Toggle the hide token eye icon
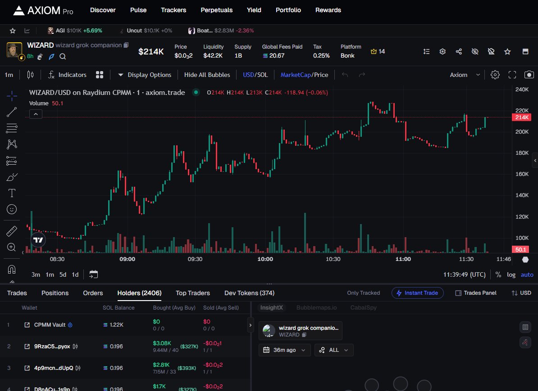The width and height of the screenshot is (538, 391). (x=475, y=51)
